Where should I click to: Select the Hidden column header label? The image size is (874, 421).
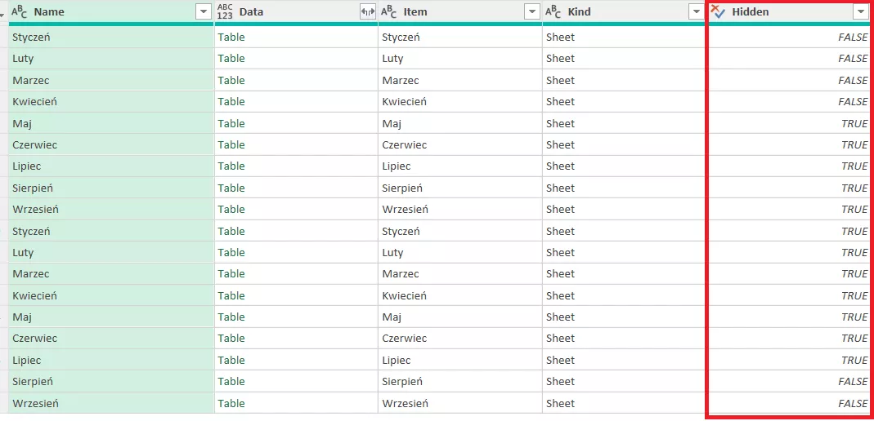[750, 12]
